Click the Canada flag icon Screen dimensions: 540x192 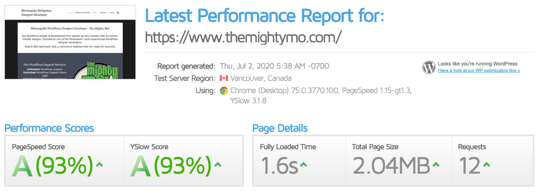224,78
